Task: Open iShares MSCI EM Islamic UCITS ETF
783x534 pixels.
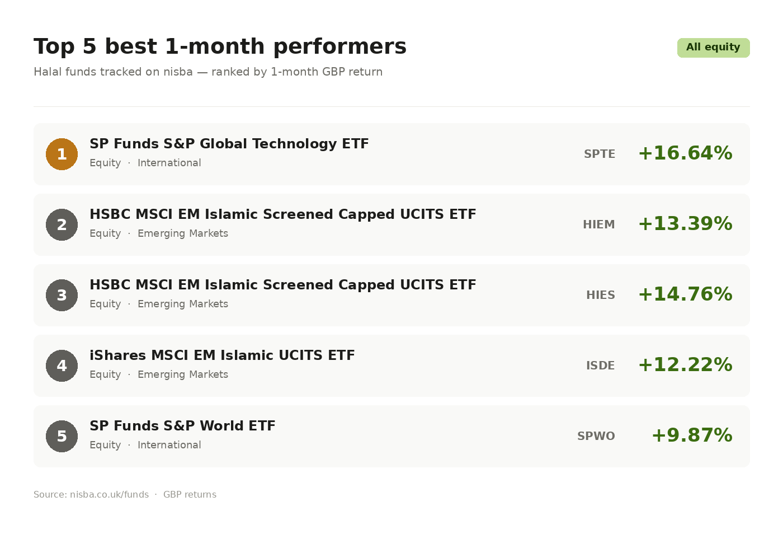Action: coord(222,355)
